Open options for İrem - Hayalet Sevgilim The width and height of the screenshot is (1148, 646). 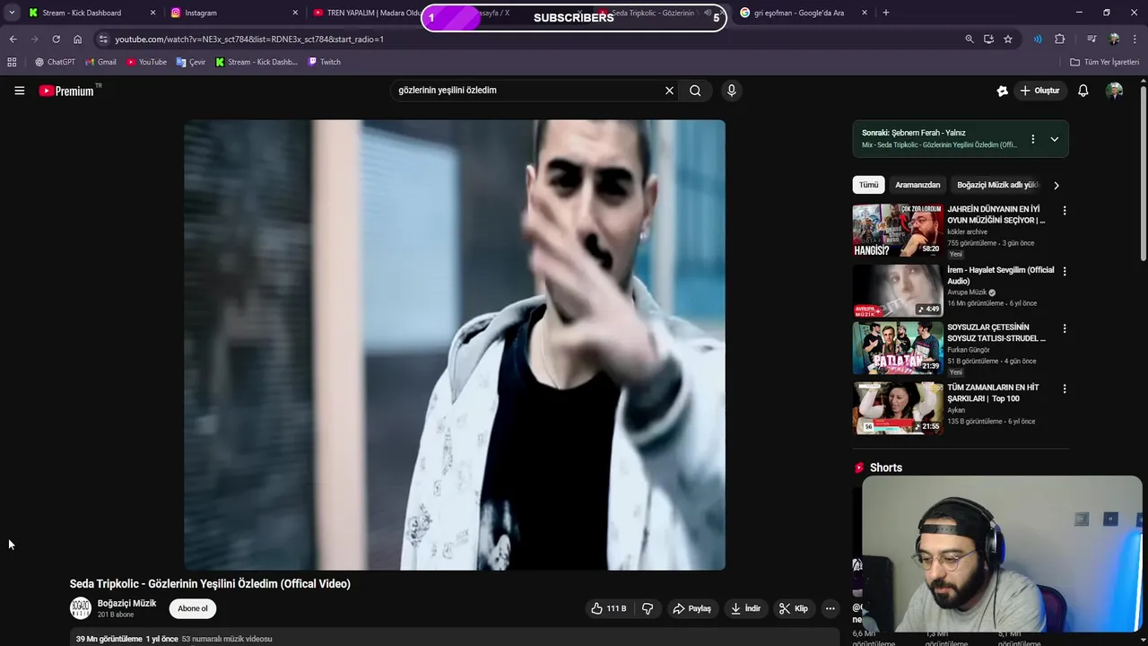pos(1065,271)
